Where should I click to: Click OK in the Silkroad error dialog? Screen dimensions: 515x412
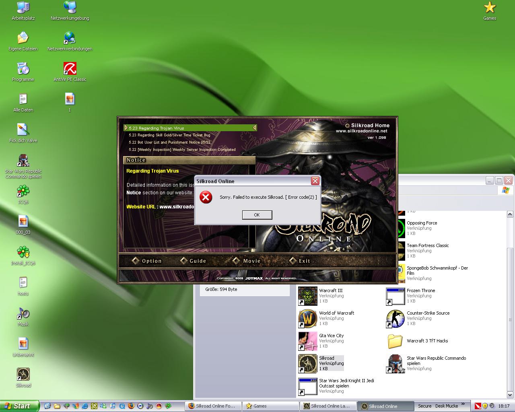pyautogui.click(x=257, y=215)
